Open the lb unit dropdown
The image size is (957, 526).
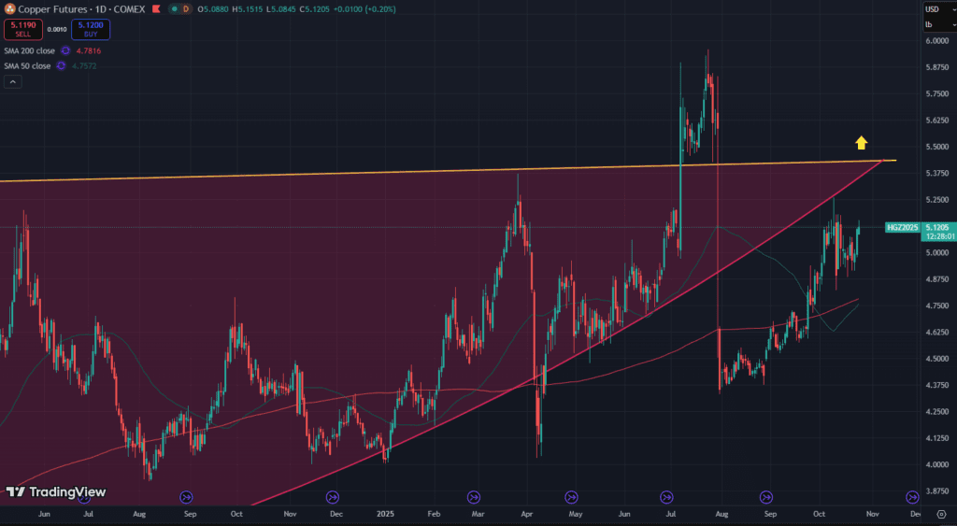[x=937, y=24]
